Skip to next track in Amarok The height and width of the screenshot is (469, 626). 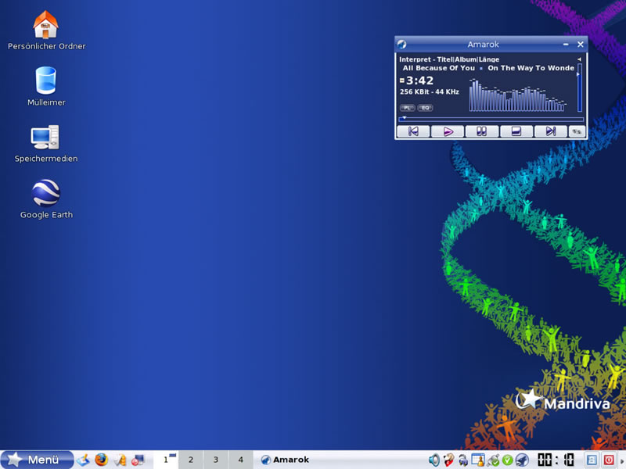[551, 131]
